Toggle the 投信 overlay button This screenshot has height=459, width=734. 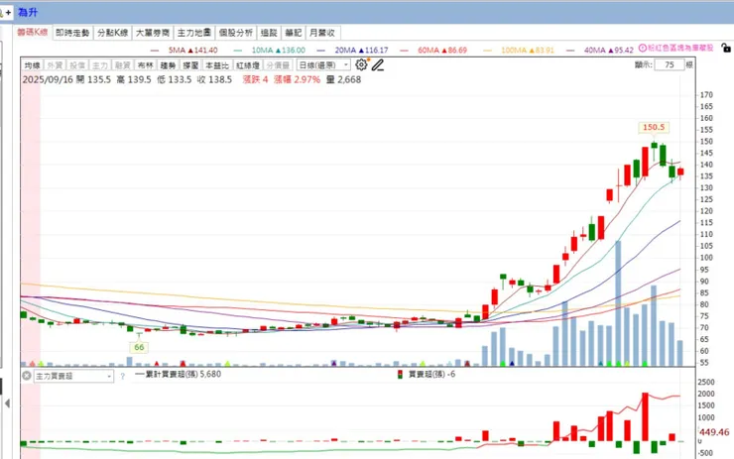pyautogui.click(x=77, y=65)
